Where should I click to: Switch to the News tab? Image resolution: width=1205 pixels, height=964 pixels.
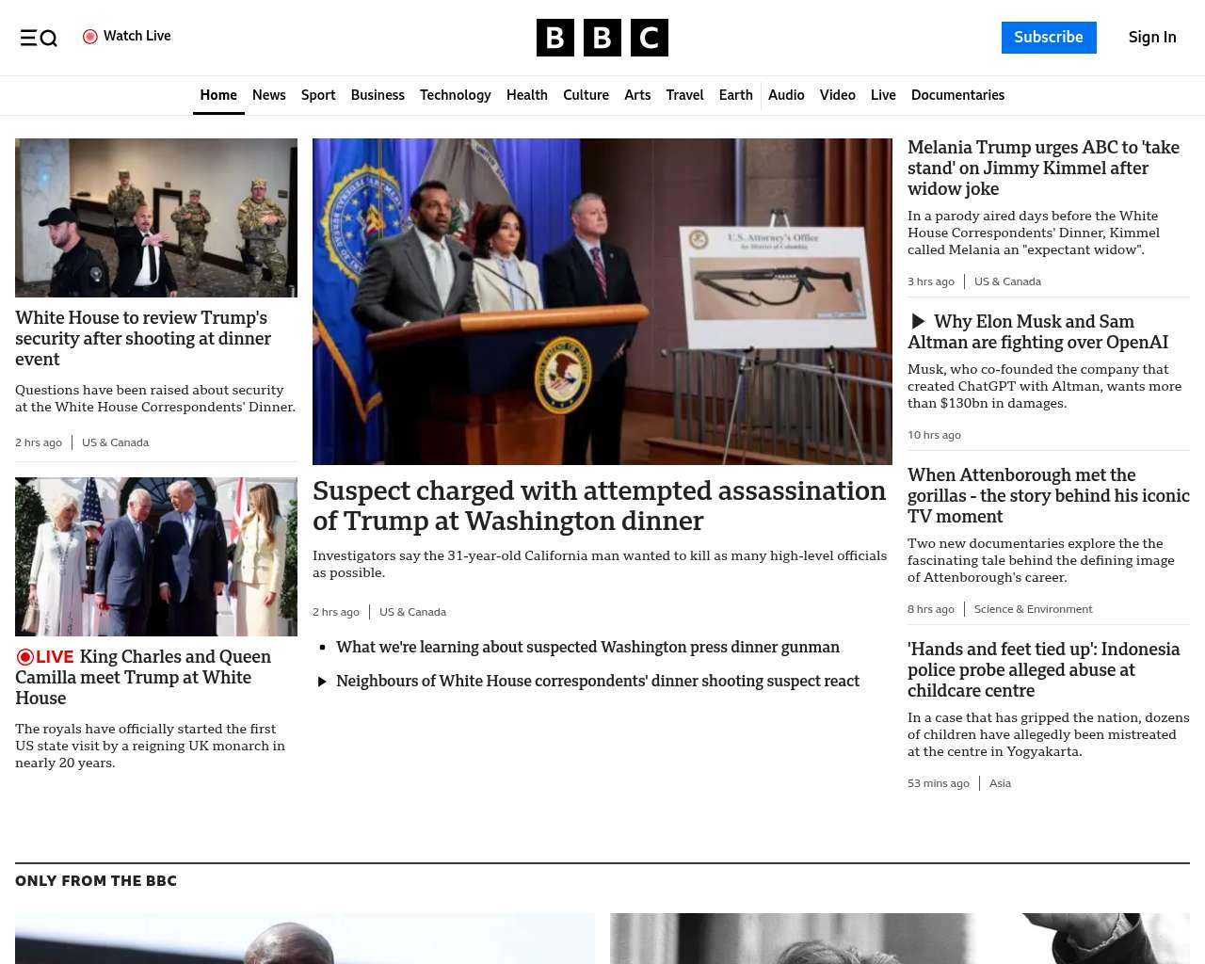(269, 95)
